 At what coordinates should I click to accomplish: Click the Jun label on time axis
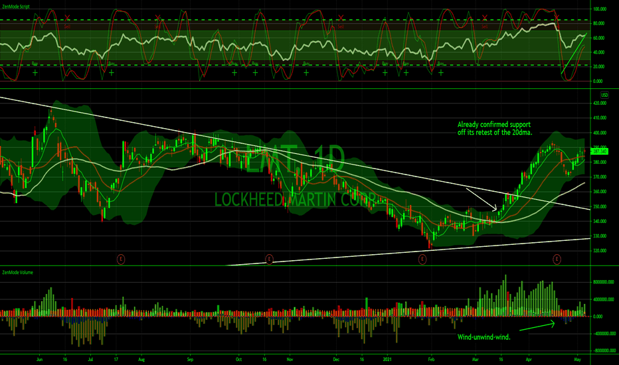tap(39, 360)
